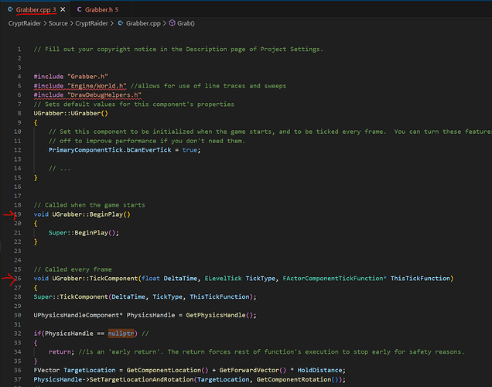
Task: Click FActorComponentTickFunction type name
Action: 333,279
